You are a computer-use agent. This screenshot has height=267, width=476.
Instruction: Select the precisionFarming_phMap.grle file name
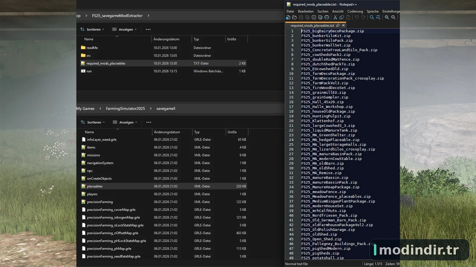pos(109,249)
